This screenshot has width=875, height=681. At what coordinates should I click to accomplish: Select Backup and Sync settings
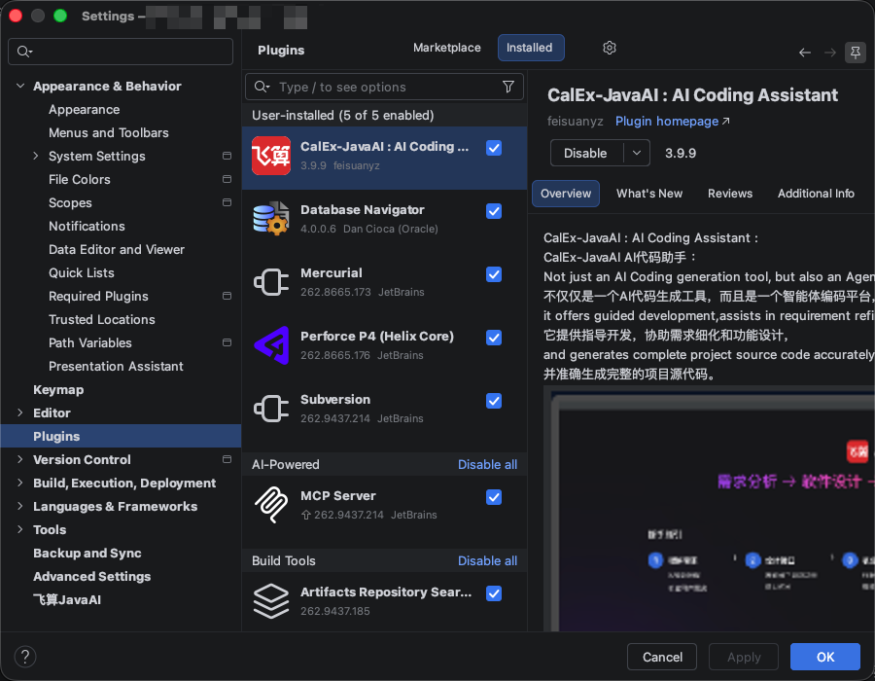pos(87,554)
